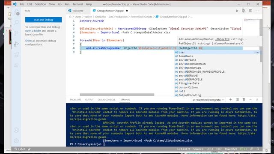Open the Terminal menu
The image size is (274, 154).
tap(78, 4)
